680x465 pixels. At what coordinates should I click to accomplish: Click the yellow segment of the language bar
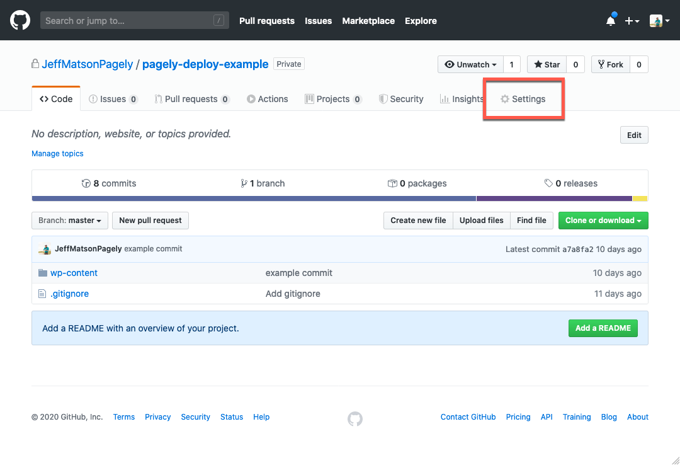640,199
